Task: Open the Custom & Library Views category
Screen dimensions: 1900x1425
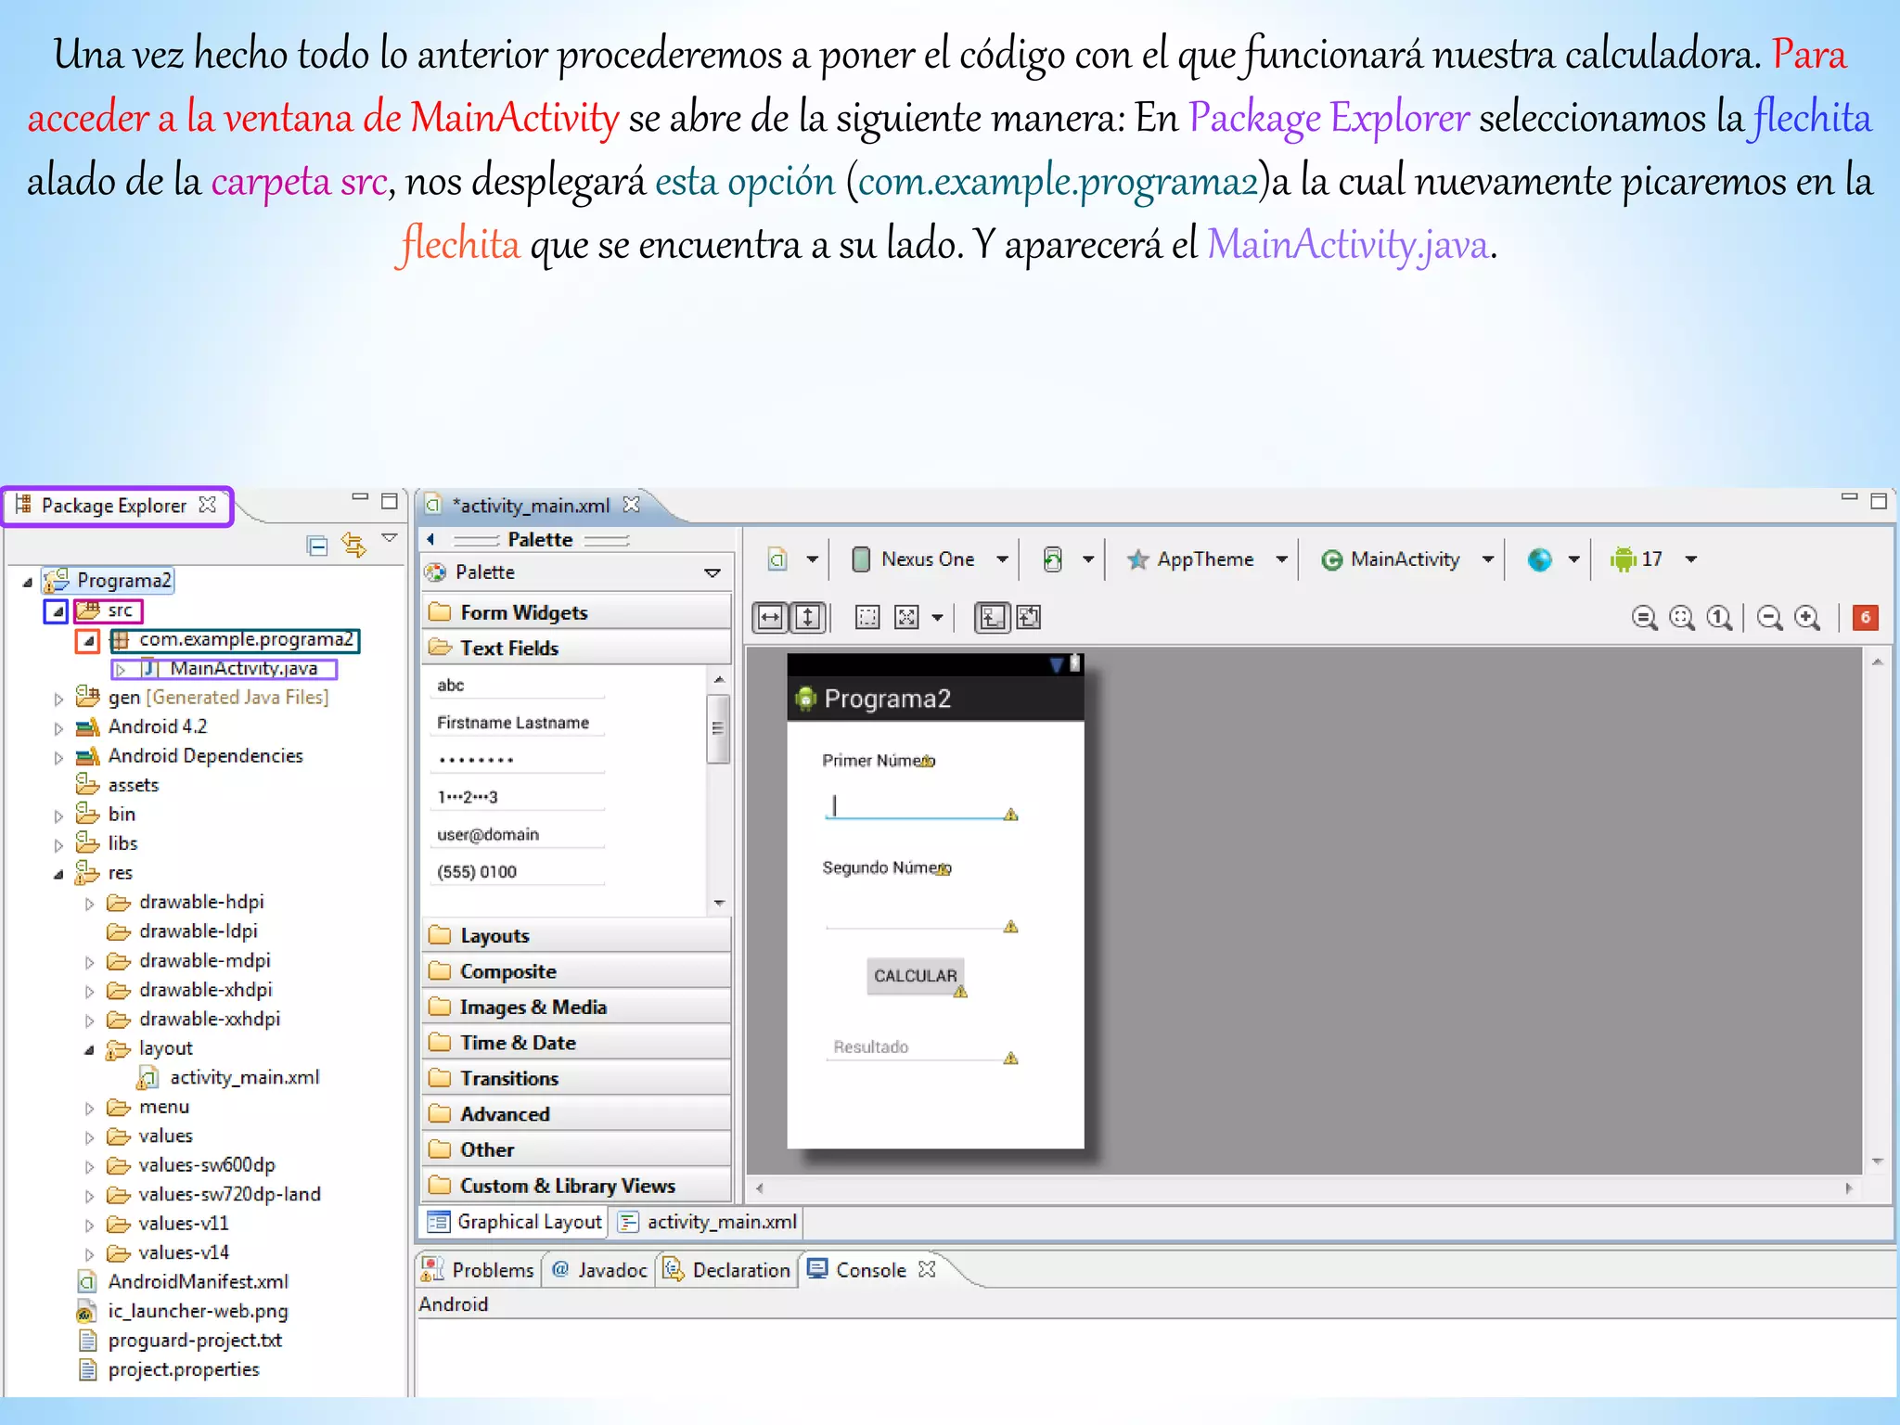Action: [x=576, y=1186]
